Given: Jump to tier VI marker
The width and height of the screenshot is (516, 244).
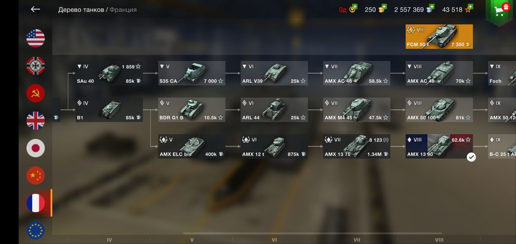Looking at the screenshot, I should (274, 240).
